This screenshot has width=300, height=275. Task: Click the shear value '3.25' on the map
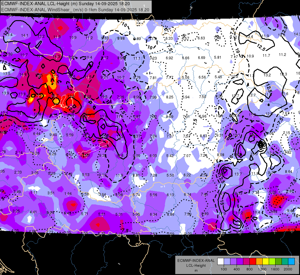[16, 211]
